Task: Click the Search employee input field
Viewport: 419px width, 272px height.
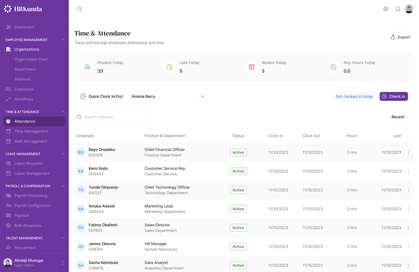Action: [113, 117]
